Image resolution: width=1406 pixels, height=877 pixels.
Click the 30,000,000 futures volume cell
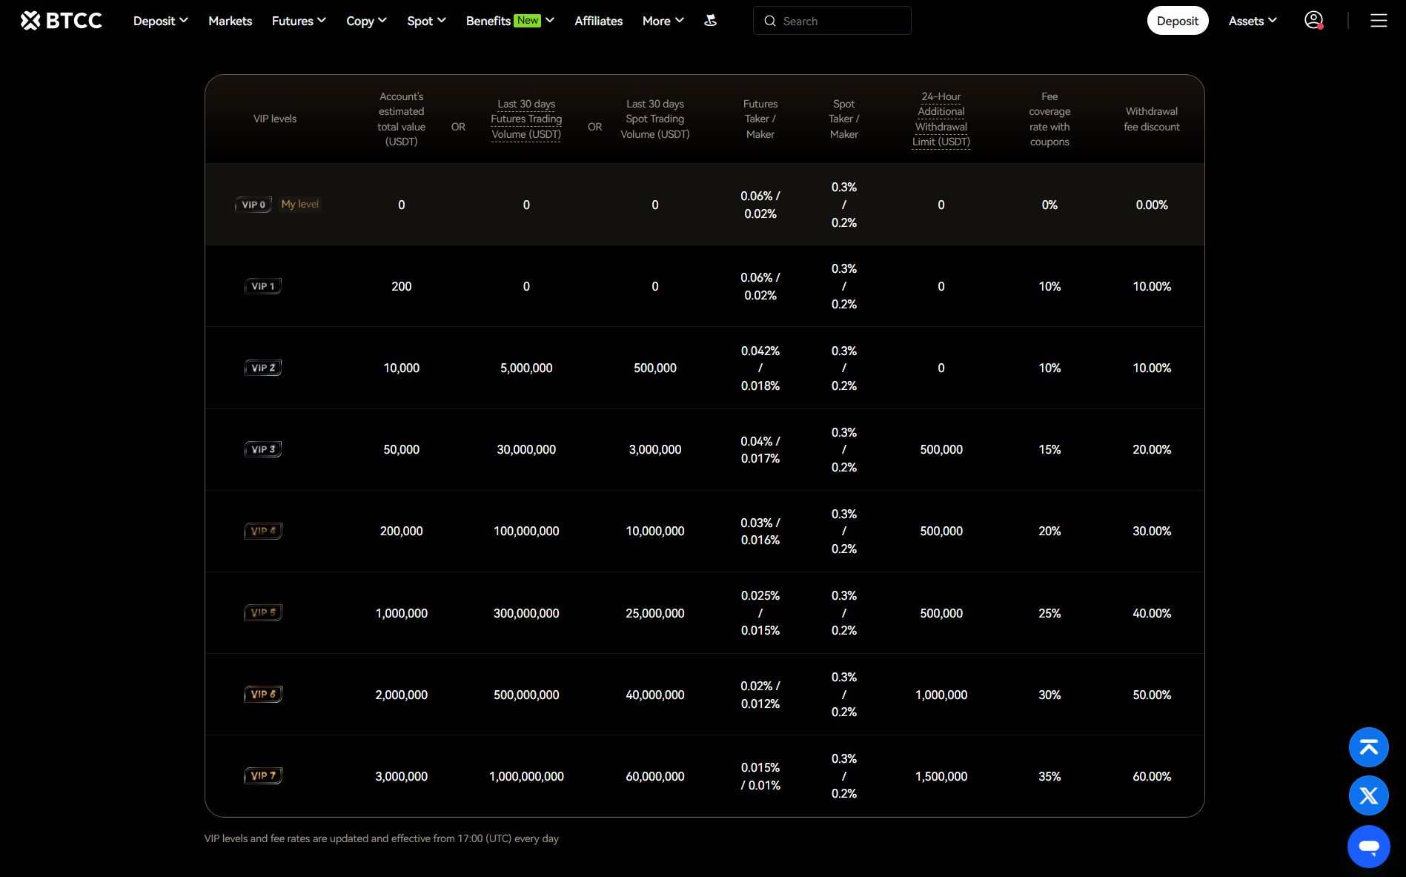point(526,449)
